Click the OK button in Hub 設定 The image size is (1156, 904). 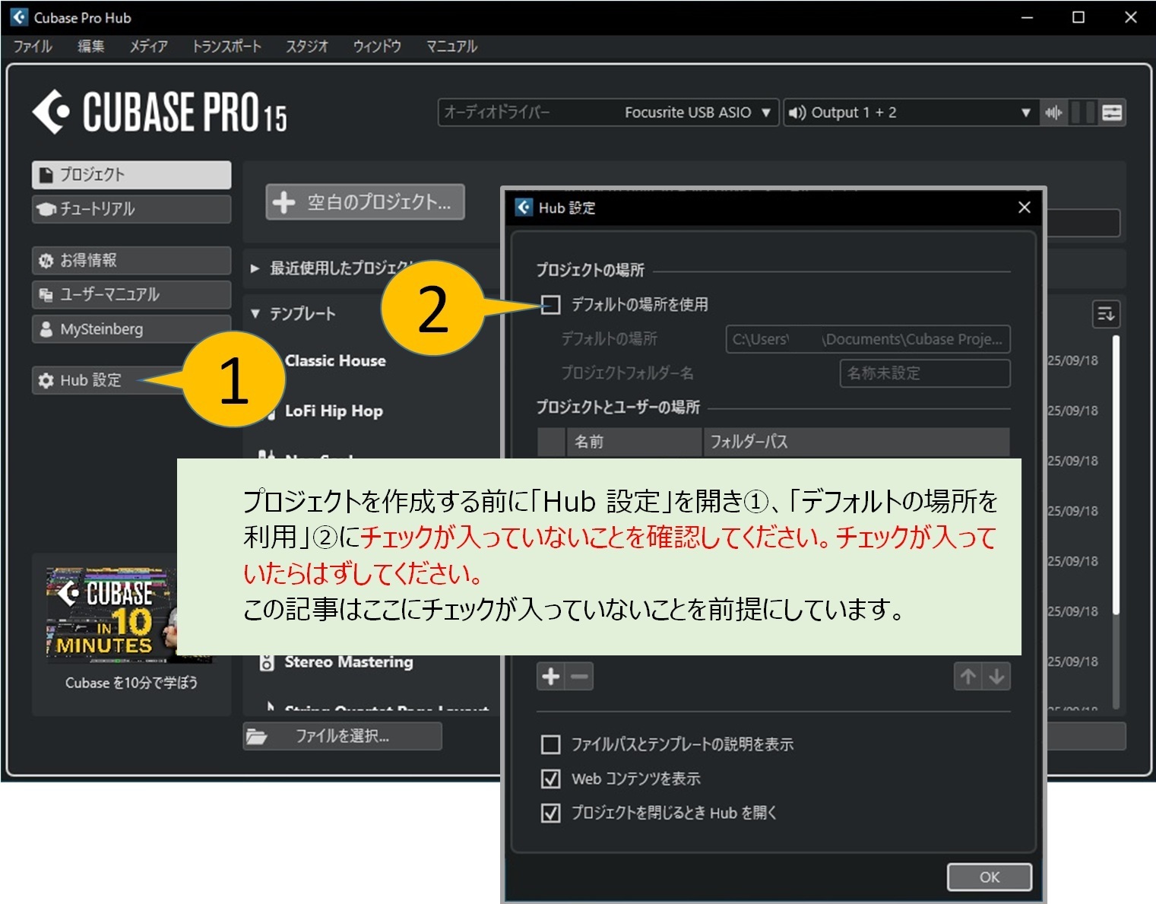pyautogui.click(x=988, y=877)
